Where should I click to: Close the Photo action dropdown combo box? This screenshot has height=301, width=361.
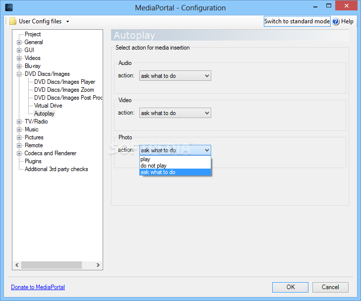pyautogui.click(x=175, y=150)
